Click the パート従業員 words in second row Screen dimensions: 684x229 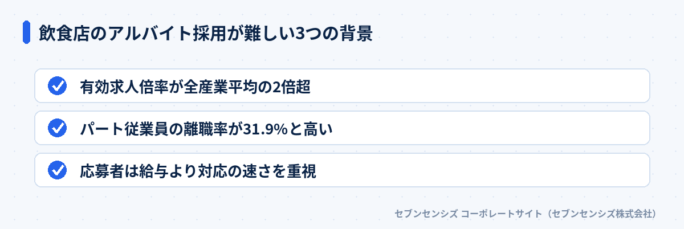click(123, 129)
